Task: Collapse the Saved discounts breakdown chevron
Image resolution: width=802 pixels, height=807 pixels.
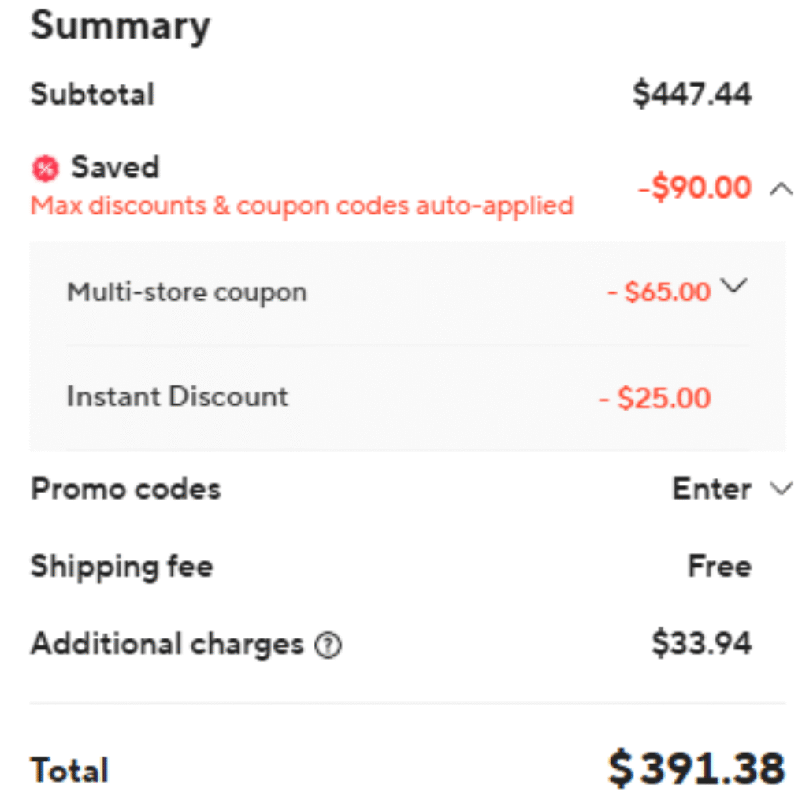Action: (780, 188)
